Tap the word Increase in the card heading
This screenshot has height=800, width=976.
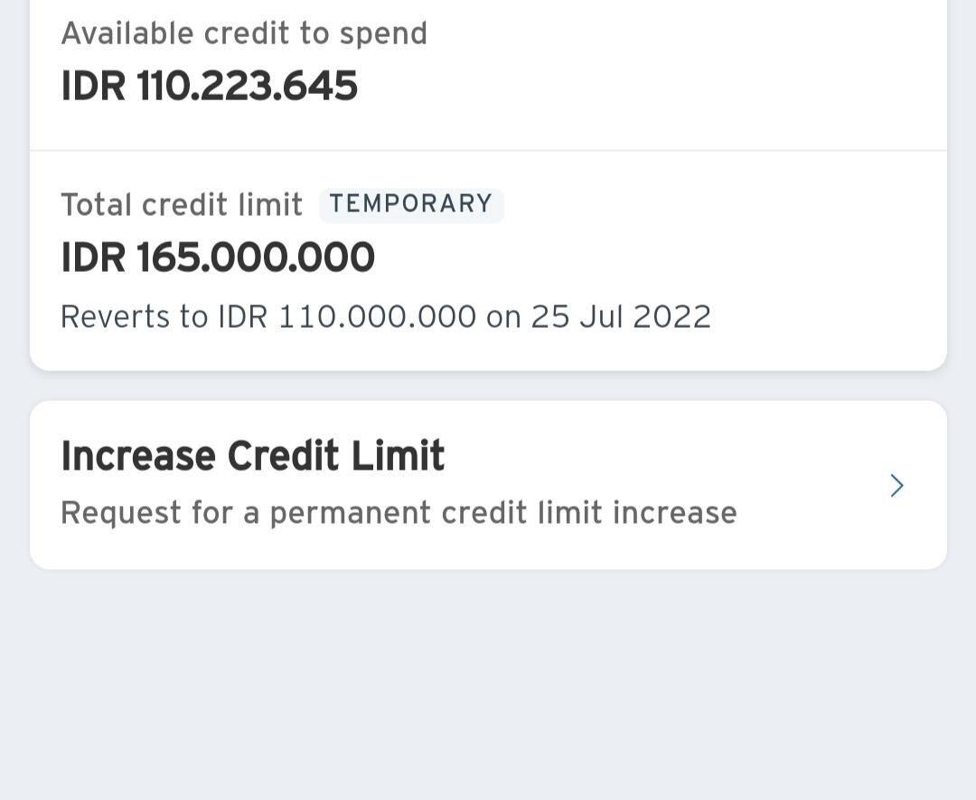[x=137, y=456]
